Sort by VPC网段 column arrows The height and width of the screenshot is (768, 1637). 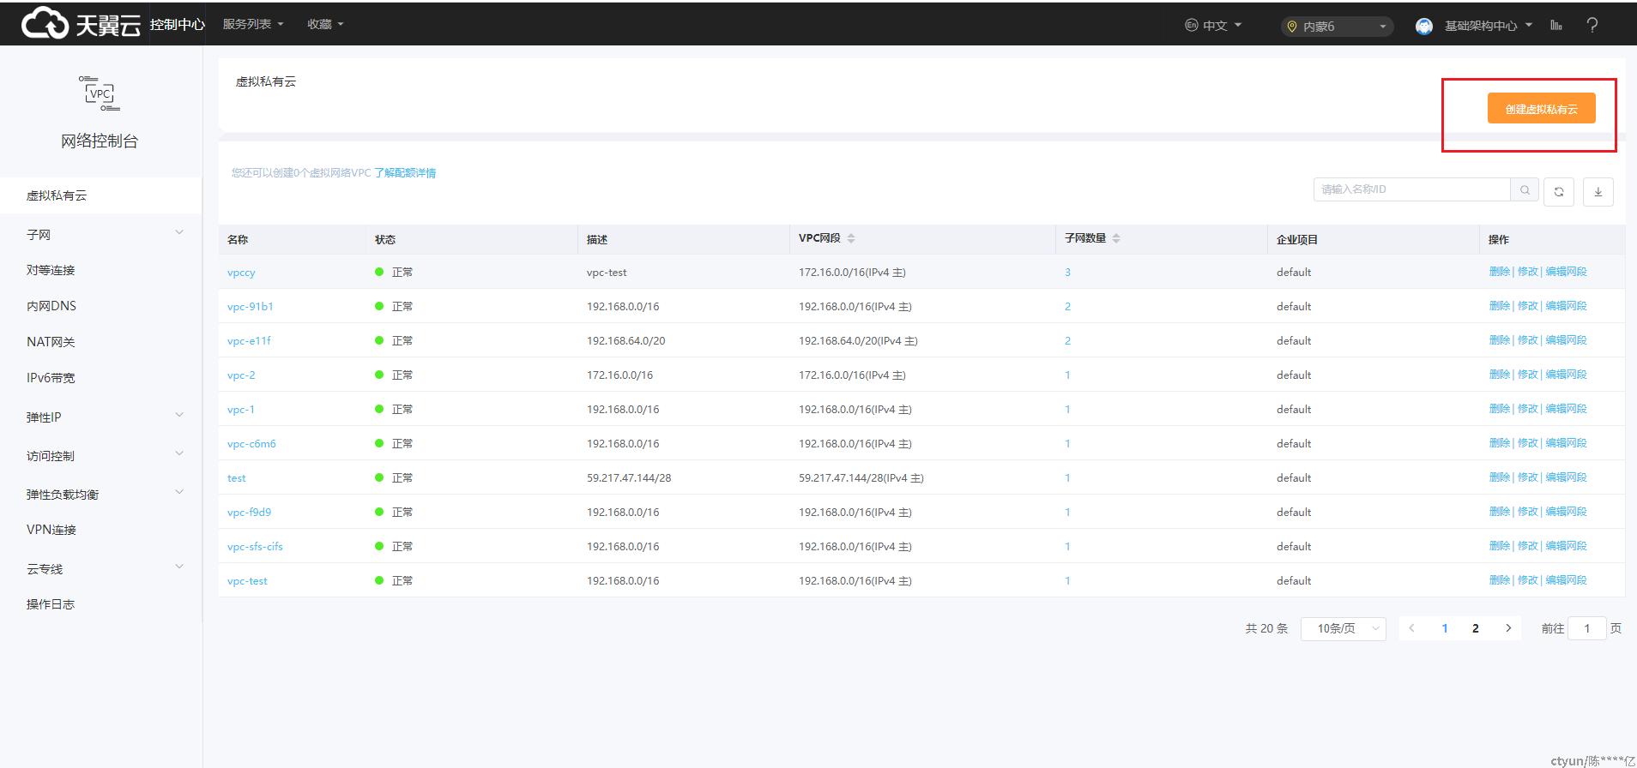[851, 238]
